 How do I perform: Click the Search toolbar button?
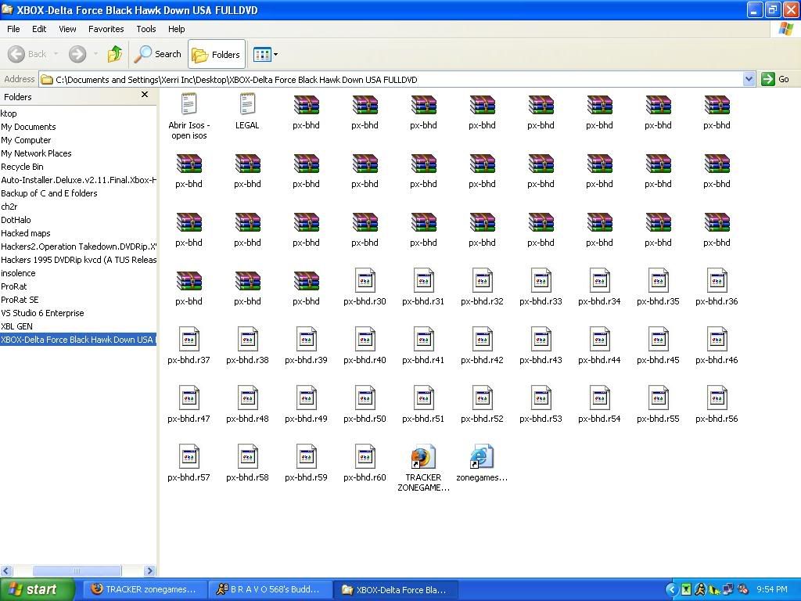(157, 54)
